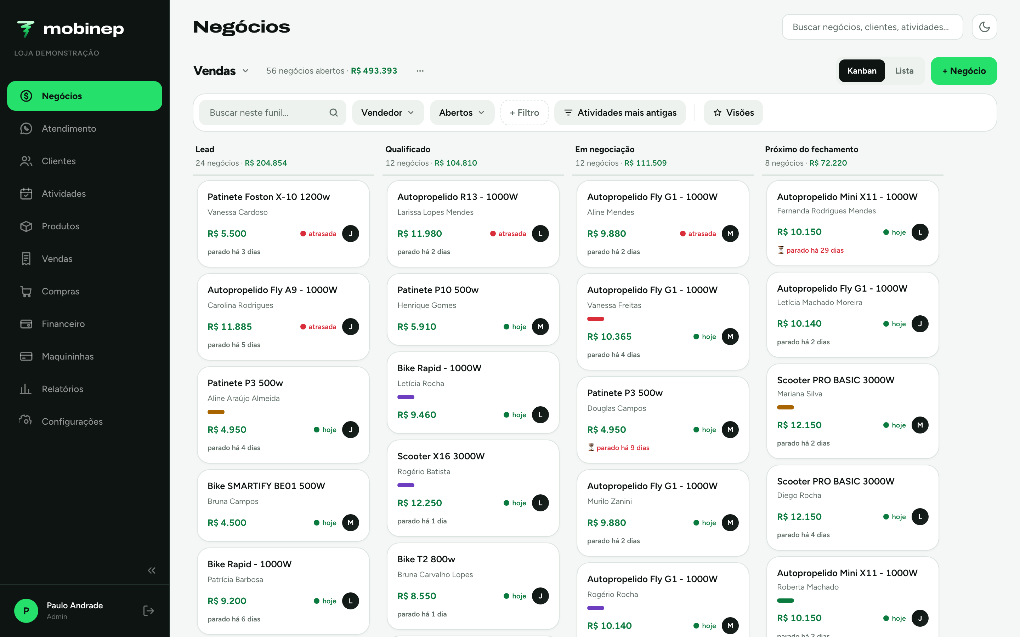Click Próximo do fechamento column header
The height and width of the screenshot is (637, 1020).
(811, 149)
